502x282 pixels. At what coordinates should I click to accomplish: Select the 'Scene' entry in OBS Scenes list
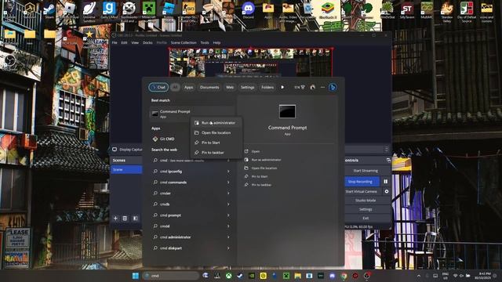point(126,169)
